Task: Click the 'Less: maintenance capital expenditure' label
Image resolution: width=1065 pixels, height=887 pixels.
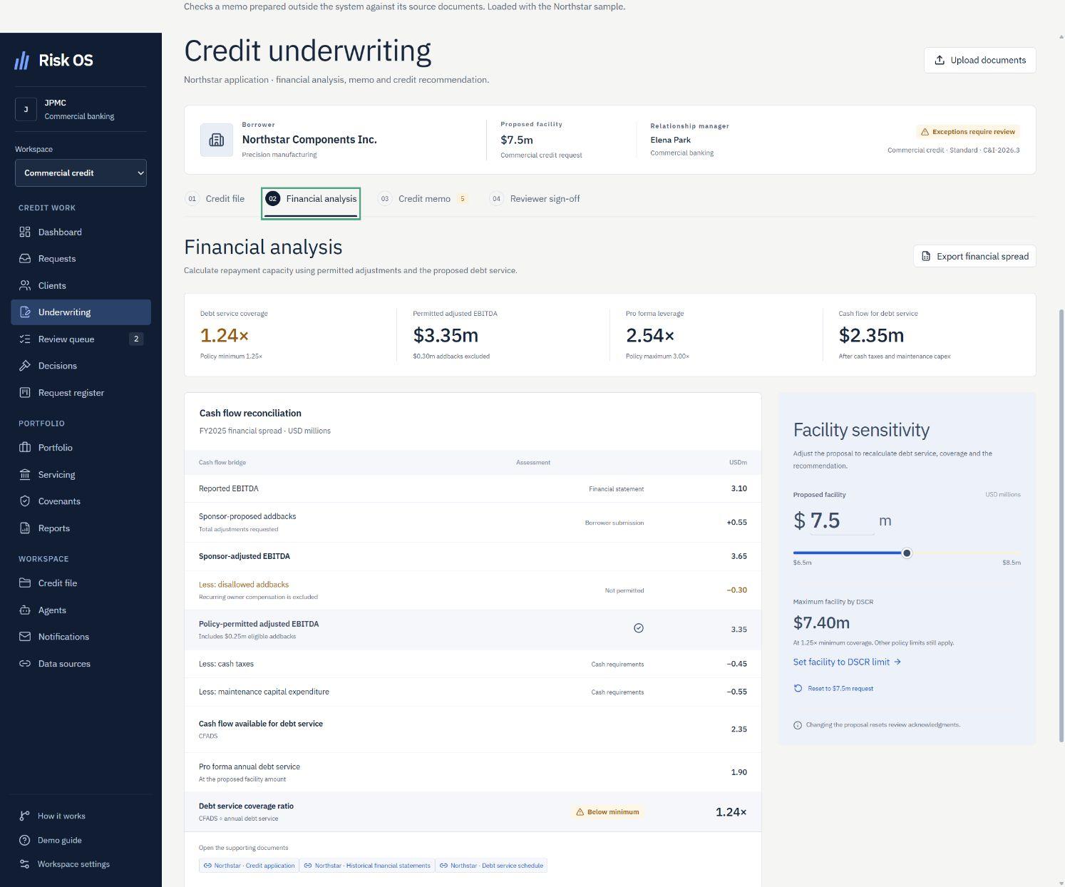Action: [264, 692]
